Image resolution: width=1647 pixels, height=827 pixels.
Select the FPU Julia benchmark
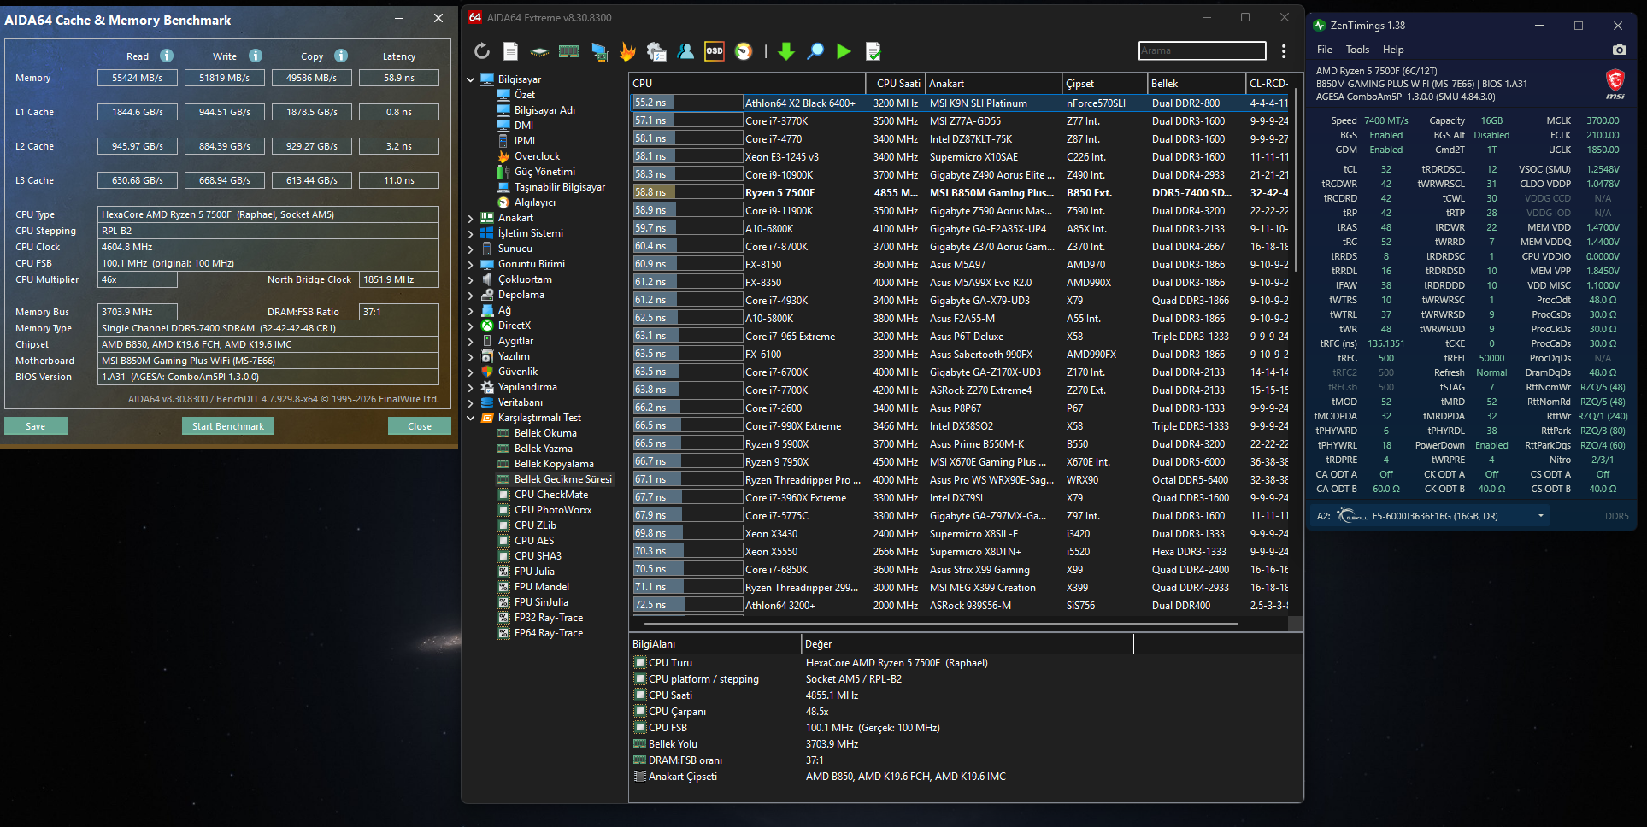tap(534, 572)
